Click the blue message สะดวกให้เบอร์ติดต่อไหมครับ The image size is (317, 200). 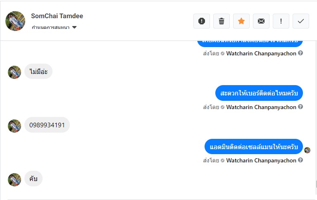(x=259, y=93)
